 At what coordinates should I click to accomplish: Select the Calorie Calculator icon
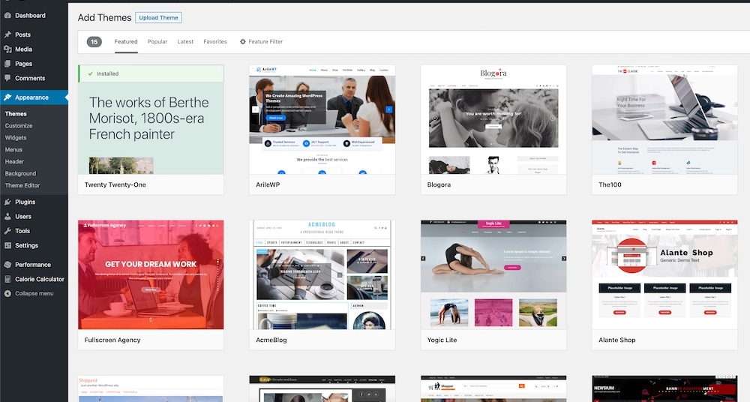pyautogui.click(x=7, y=279)
